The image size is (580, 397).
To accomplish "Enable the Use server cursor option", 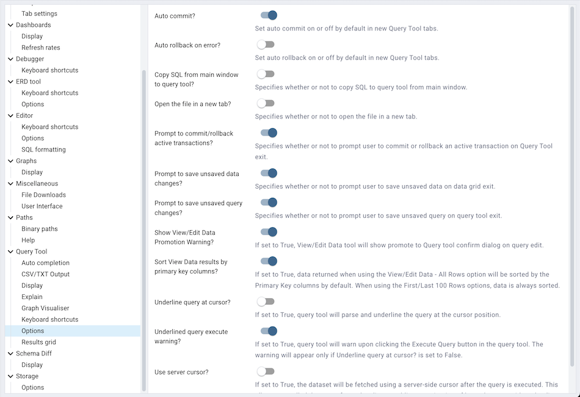I will (266, 371).
